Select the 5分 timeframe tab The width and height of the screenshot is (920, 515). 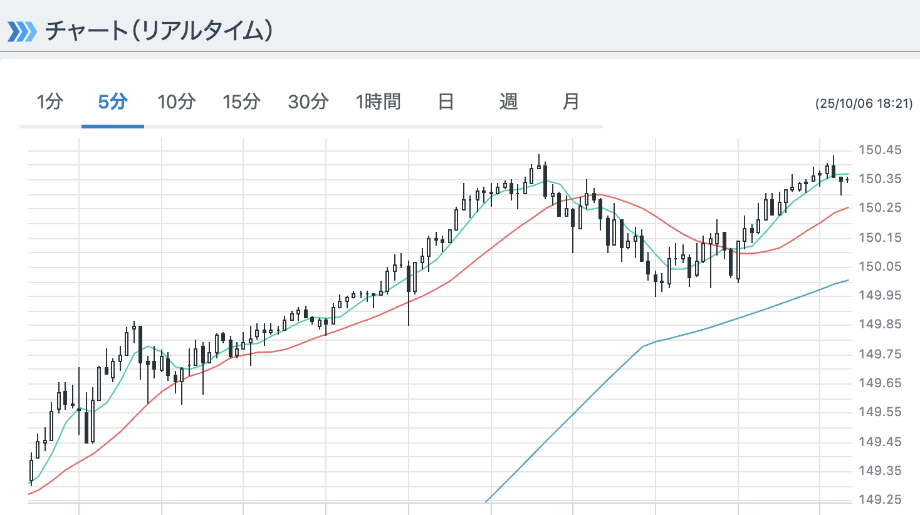coord(113,101)
